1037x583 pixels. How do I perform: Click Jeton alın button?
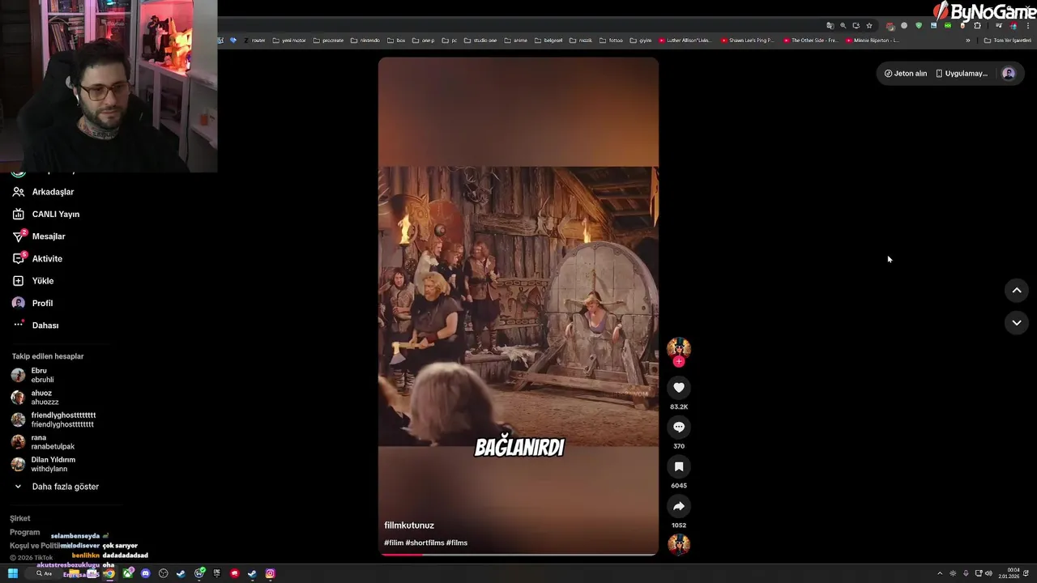click(x=906, y=74)
